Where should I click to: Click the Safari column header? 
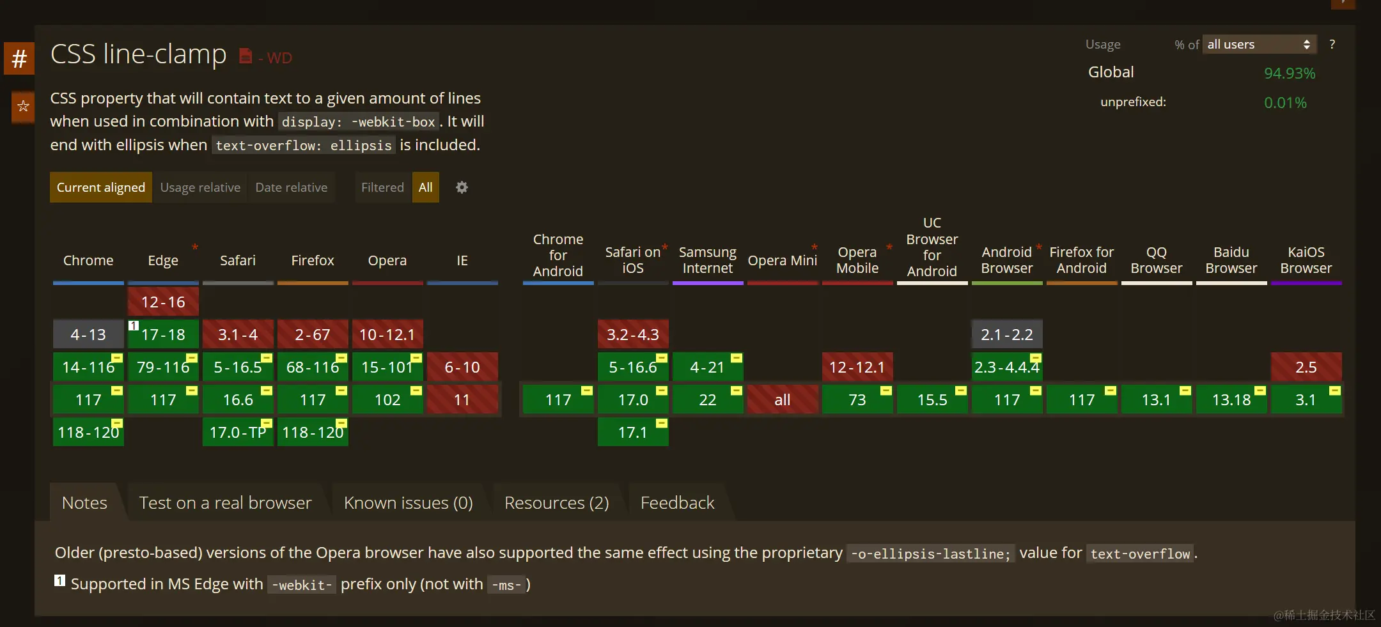click(x=238, y=260)
